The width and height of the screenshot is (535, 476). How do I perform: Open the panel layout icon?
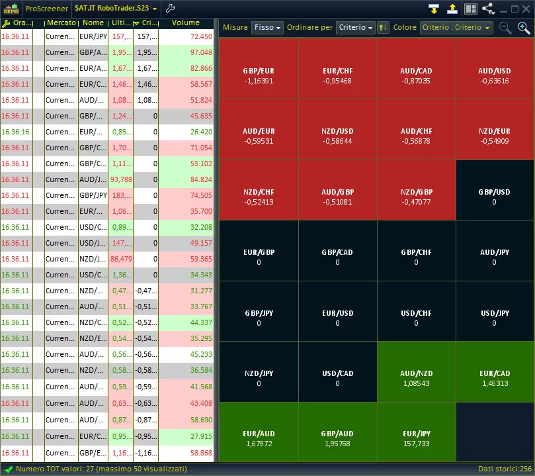click(471, 9)
